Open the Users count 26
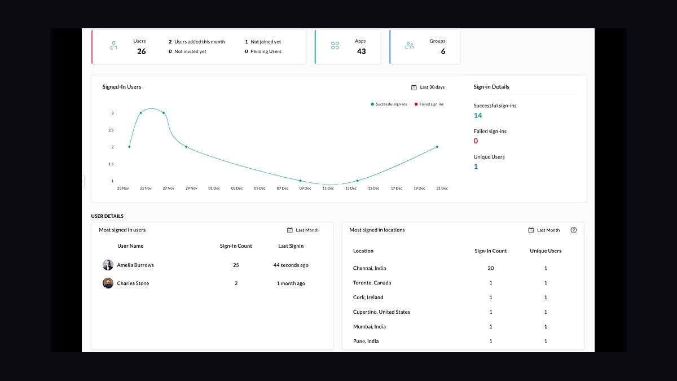677x381 pixels. click(141, 51)
